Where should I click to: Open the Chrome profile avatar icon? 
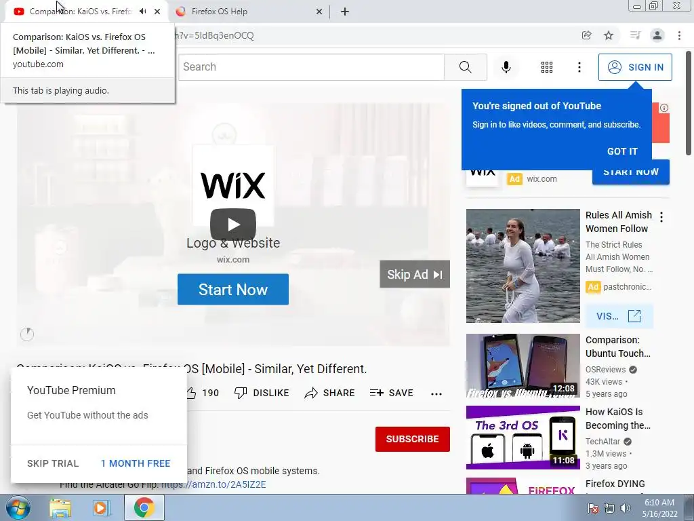657,35
